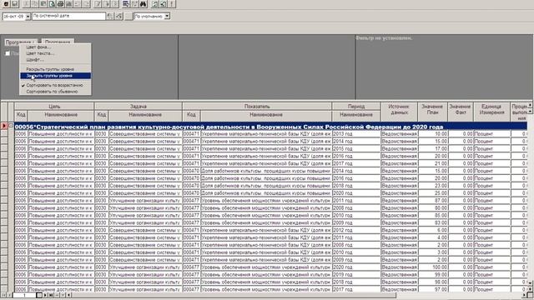Click the plan value cell 23.00
The height and width of the screenshot is (300, 534).
click(433, 186)
